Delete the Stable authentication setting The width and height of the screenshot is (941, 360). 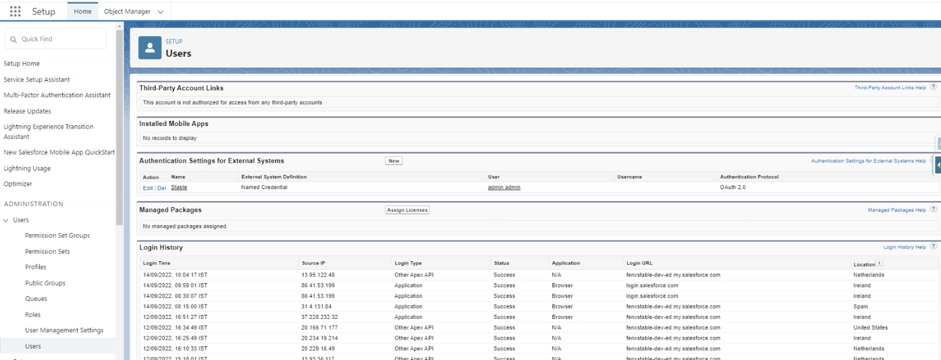[x=161, y=188]
